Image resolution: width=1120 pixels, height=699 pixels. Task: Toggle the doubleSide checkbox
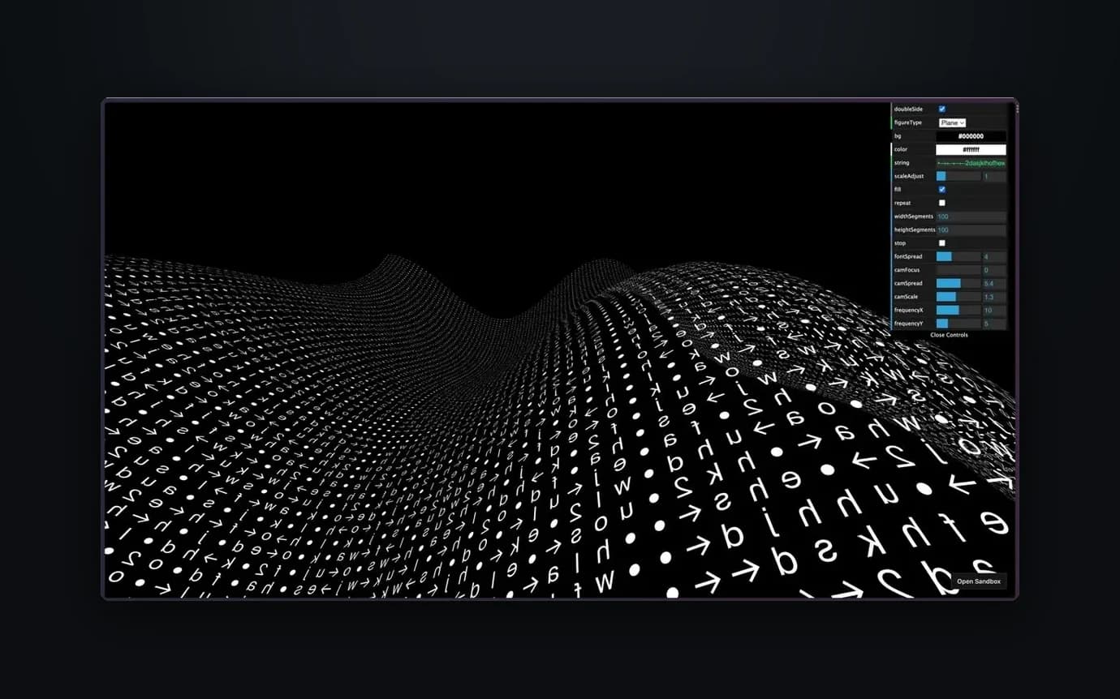[941, 109]
